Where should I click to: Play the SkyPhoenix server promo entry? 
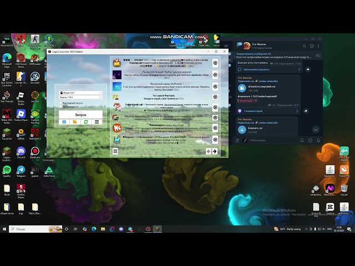coord(215,86)
